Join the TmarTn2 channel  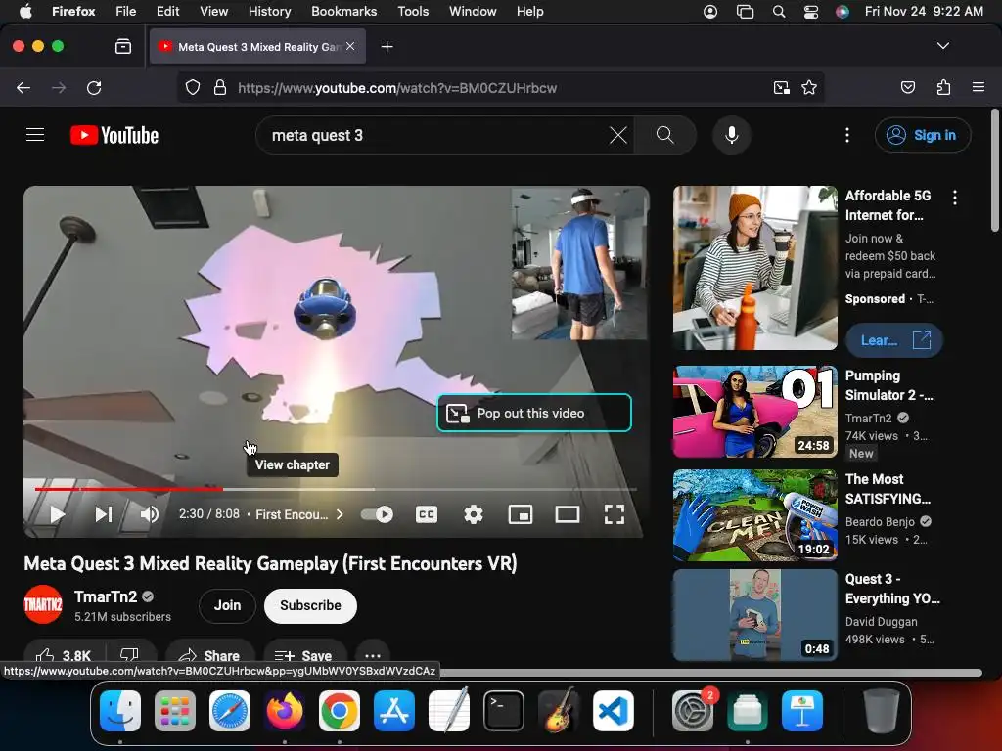[x=227, y=605]
